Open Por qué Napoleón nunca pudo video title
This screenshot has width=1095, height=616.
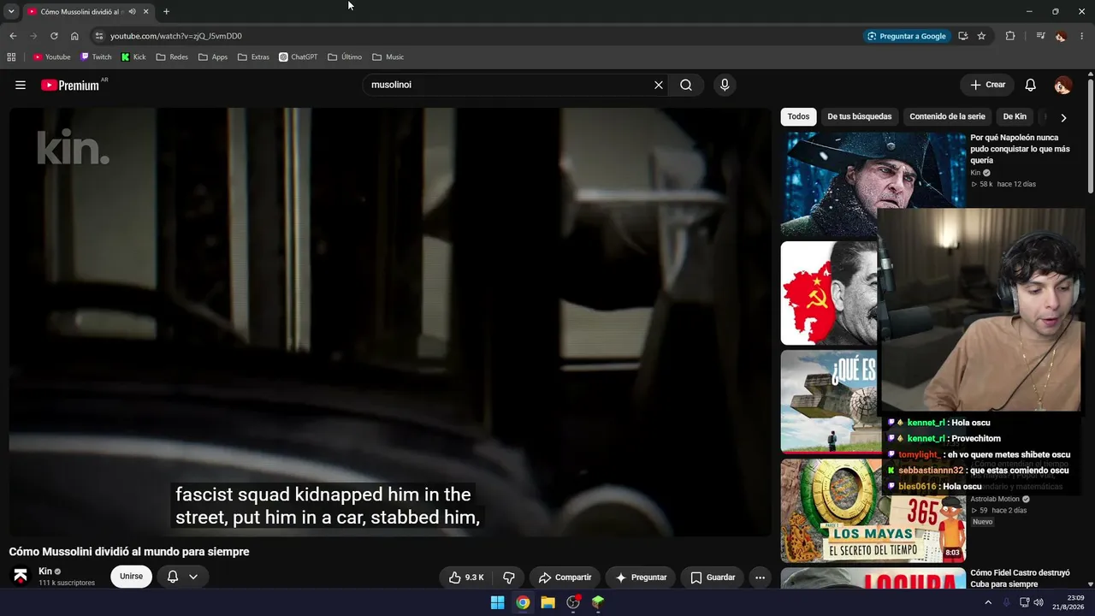(x=1020, y=149)
